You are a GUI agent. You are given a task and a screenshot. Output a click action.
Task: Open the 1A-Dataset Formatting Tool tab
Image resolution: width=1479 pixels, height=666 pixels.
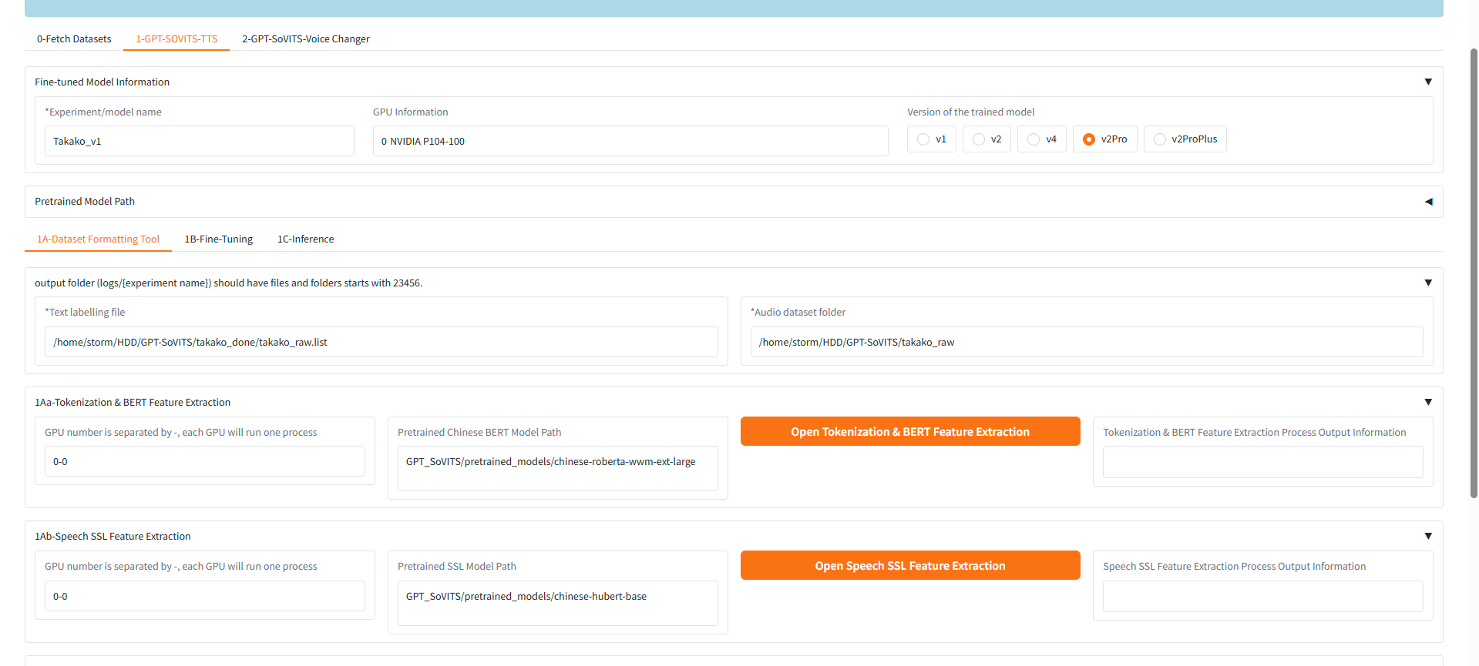click(99, 239)
